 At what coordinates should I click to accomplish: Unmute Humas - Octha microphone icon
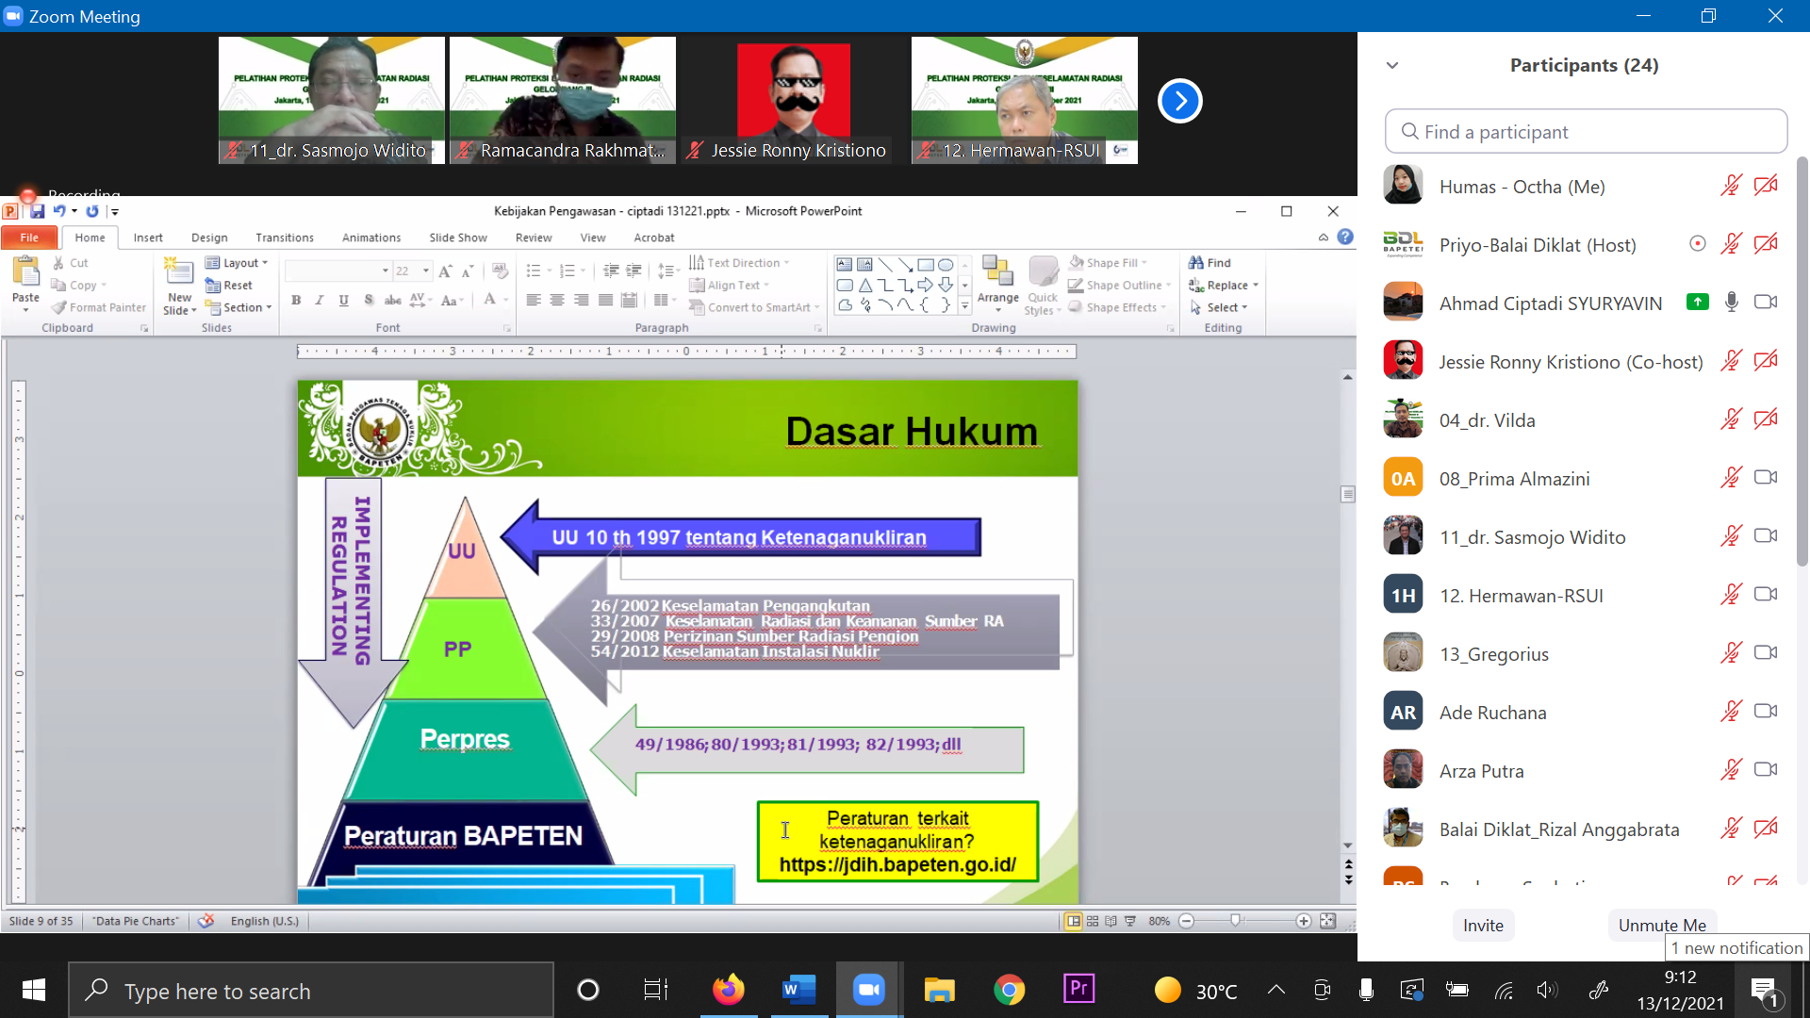pos(1731,186)
